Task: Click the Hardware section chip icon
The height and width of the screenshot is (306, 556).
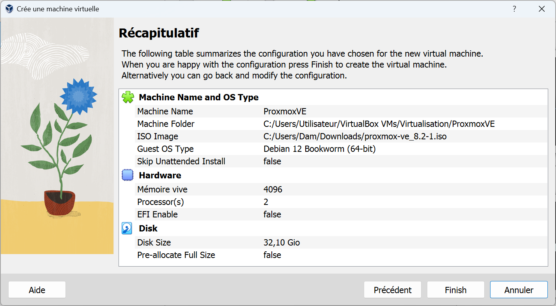Action: 127,175
